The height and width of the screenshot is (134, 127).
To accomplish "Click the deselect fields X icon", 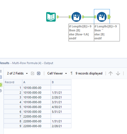I will pyautogui.click(x=39, y=73).
